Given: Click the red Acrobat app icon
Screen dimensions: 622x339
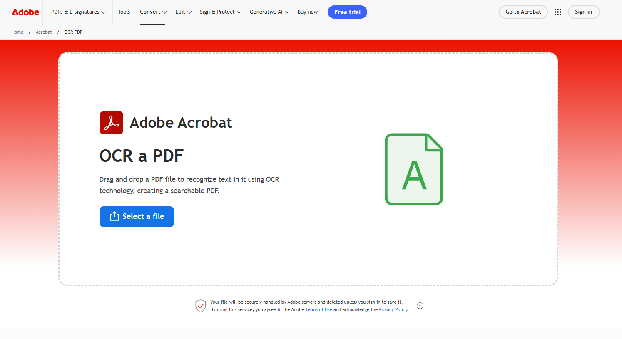Looking at the screenshot, I should [x=111, y=123].
